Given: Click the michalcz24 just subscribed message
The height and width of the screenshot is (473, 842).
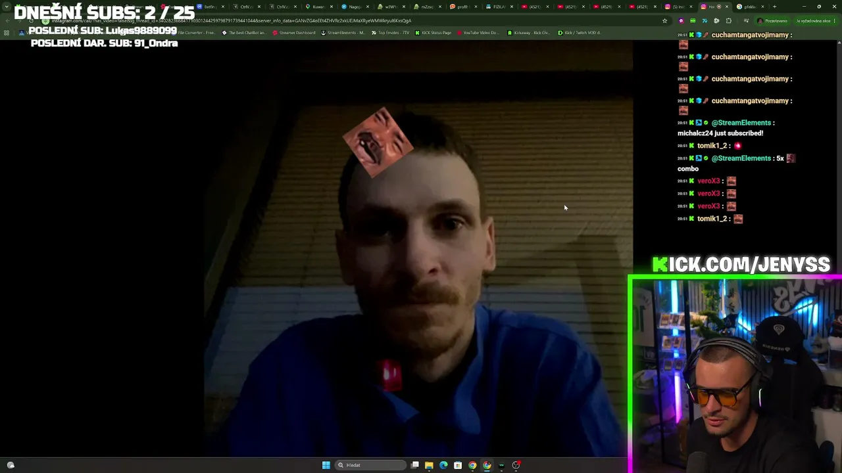Looking at the screenshot, I should point(720,133).
